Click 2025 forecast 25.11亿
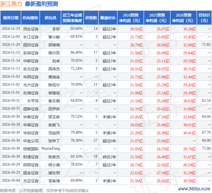Viewport: 212px width, 193px height. point(163,61)
